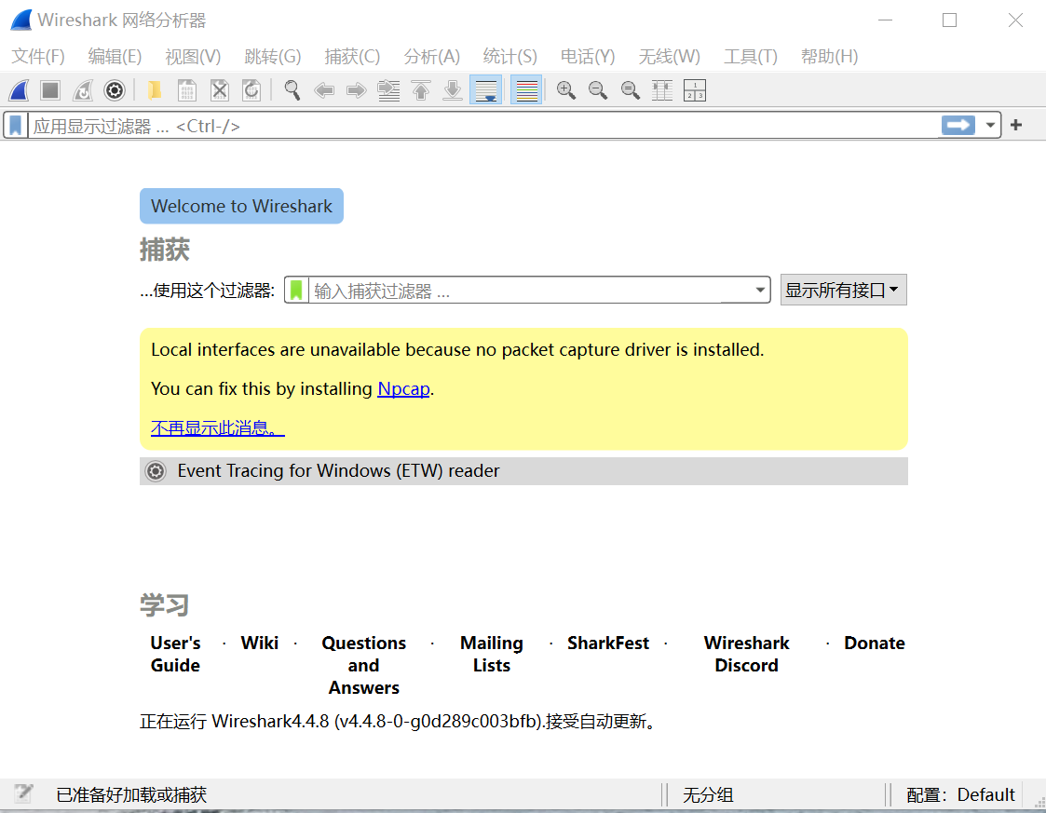The width and height of the screenshot is (1046, 813).
Task: Reload capture file toolbar icon
Action: pos(251,90)
